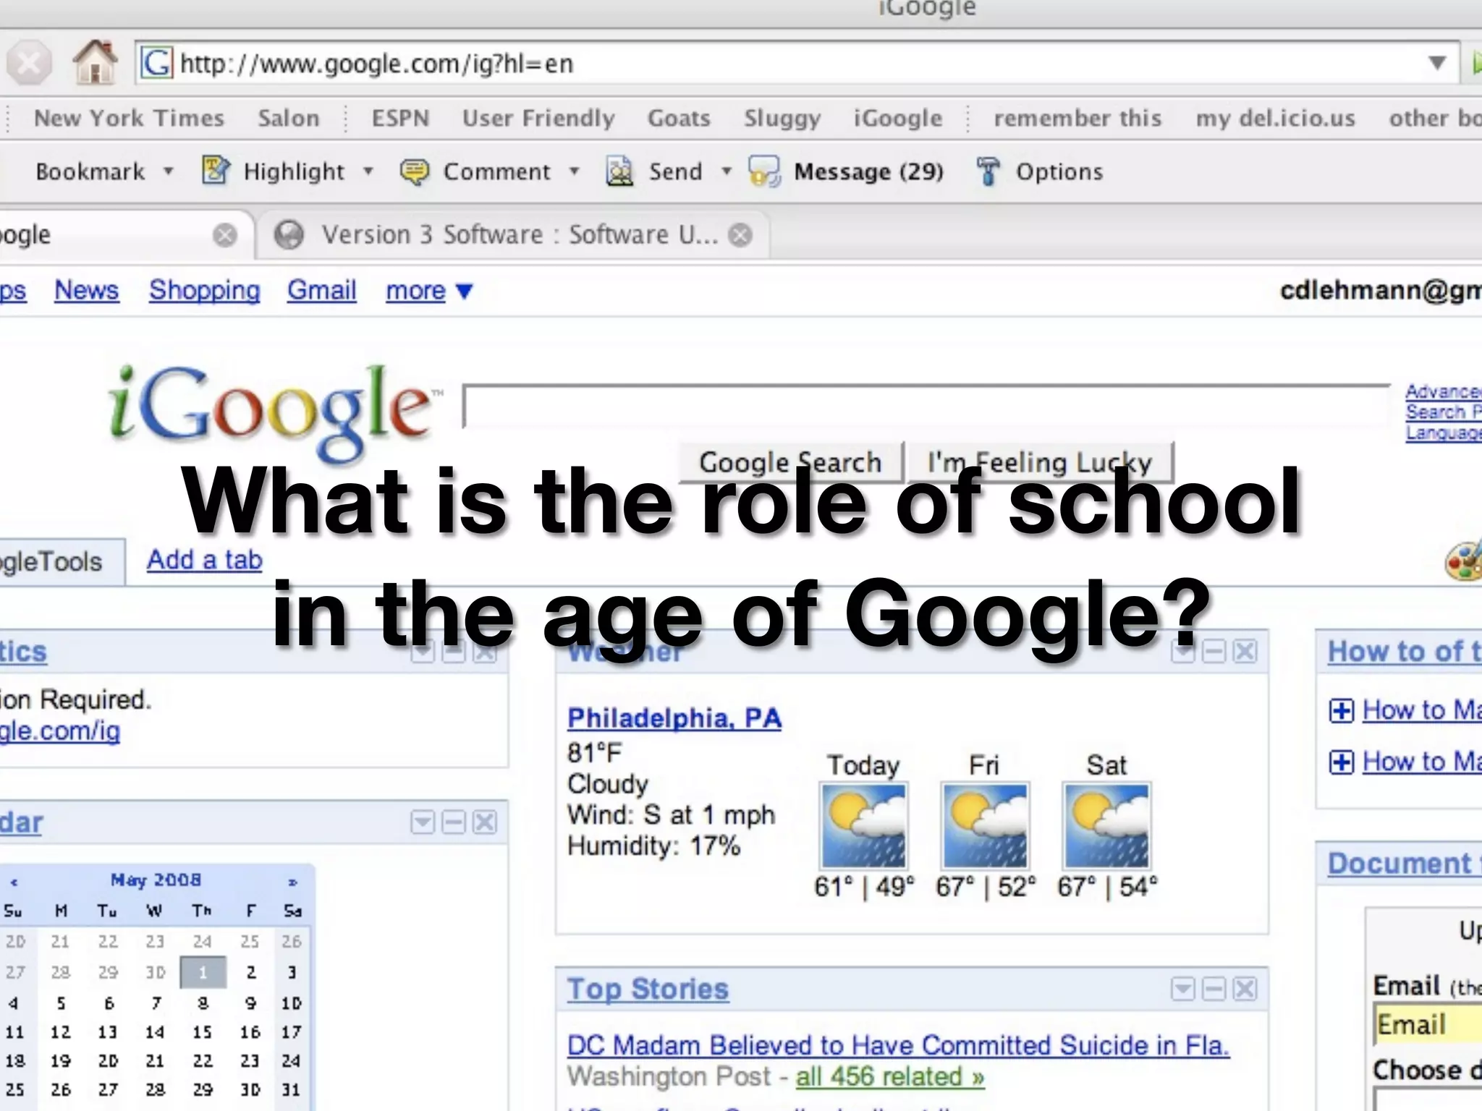The height and width of the screenshot is (1111, 1482).
Task: Open the Sluggy bookmark
Action: (x=782, y=118)
